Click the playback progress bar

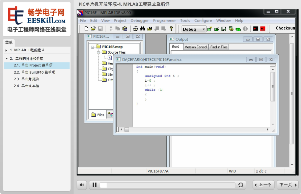(167, 185)
